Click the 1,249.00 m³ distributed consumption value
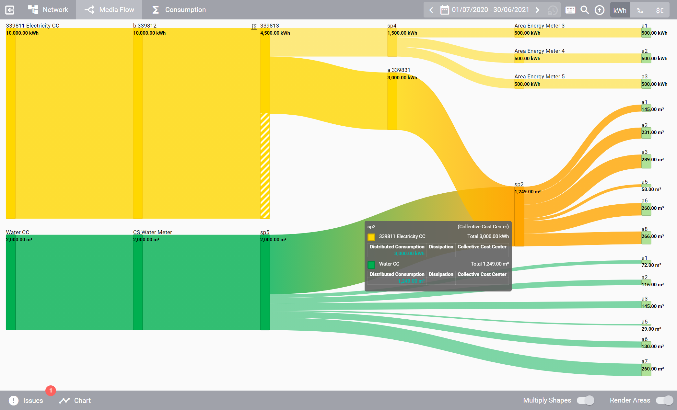 [411, 281]
